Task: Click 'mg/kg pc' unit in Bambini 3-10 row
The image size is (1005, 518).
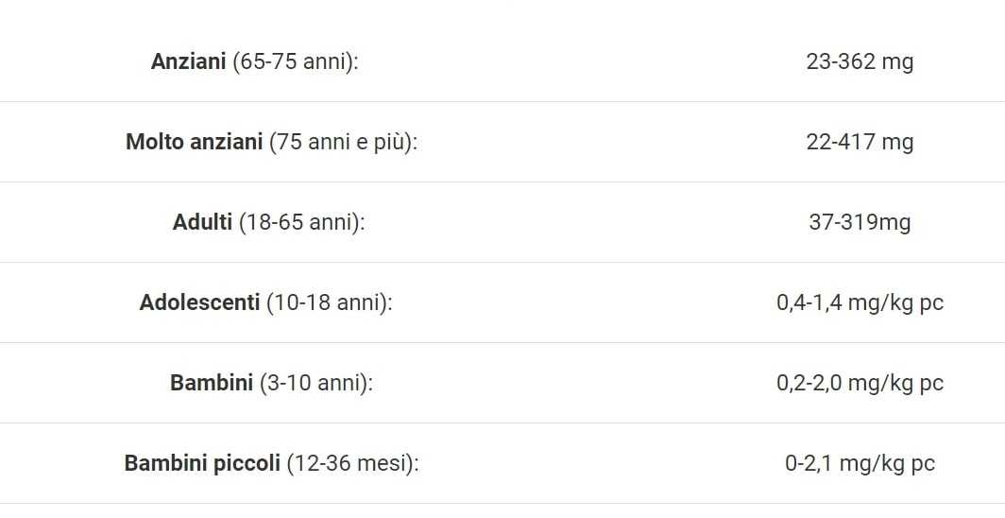Action: point(895,384)
